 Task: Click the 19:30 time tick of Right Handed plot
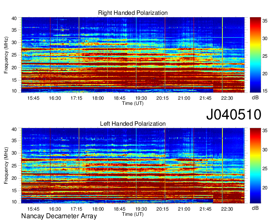(141, 98)
